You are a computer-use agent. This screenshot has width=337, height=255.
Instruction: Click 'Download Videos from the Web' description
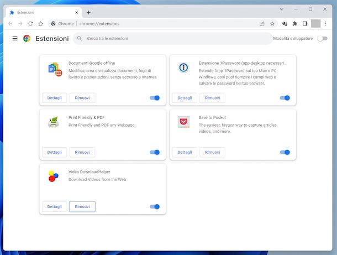point(97,179)
